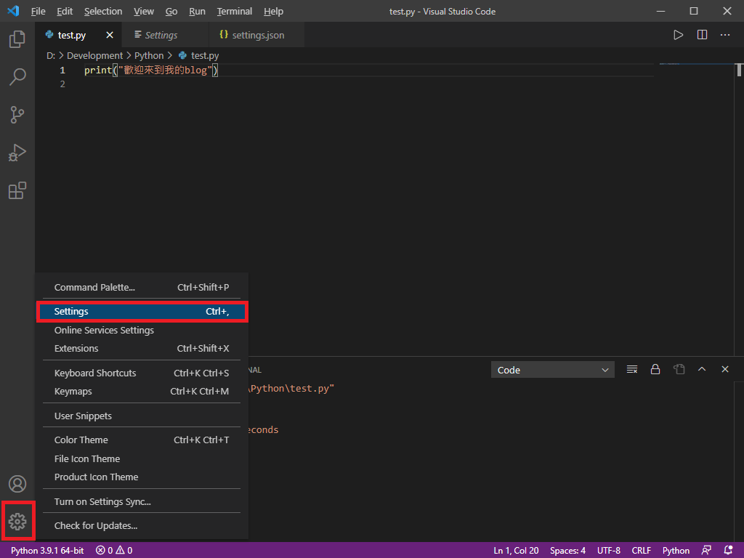The height and width of the screenshot is (558, 744).
Task: Click the Development breadcrumb
Action: click(94, 55)
